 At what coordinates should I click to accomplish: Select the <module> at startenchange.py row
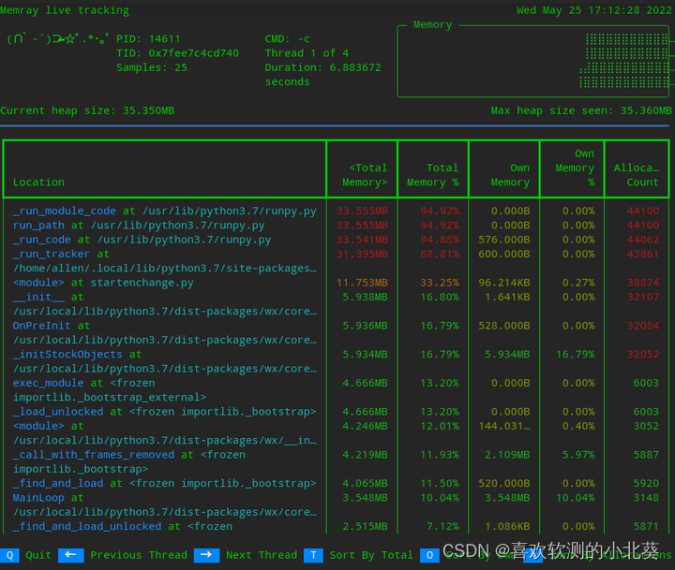pos(336,283)
